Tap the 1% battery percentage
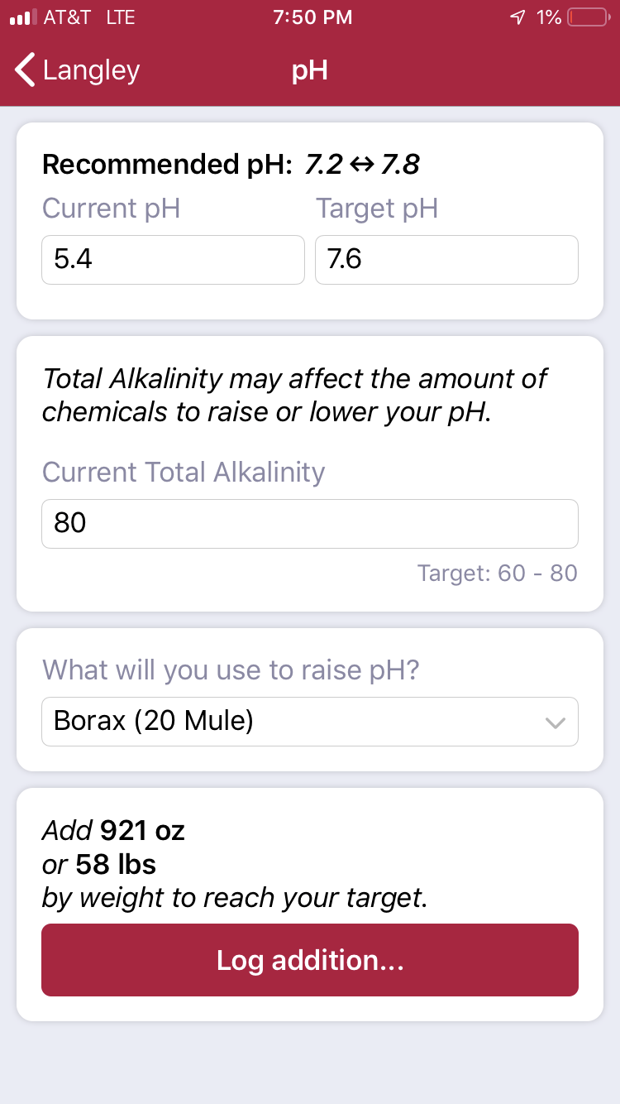The height and width of the screenshot is (1104, 620). click(x=549, y=17)
